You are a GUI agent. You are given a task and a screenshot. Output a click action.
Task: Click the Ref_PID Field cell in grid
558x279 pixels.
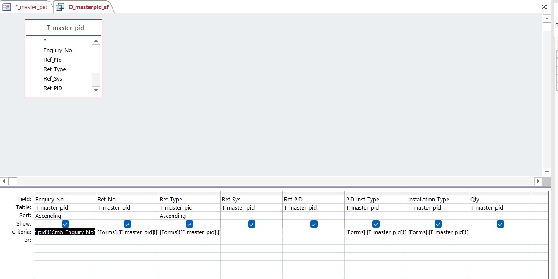click(314, 199)
